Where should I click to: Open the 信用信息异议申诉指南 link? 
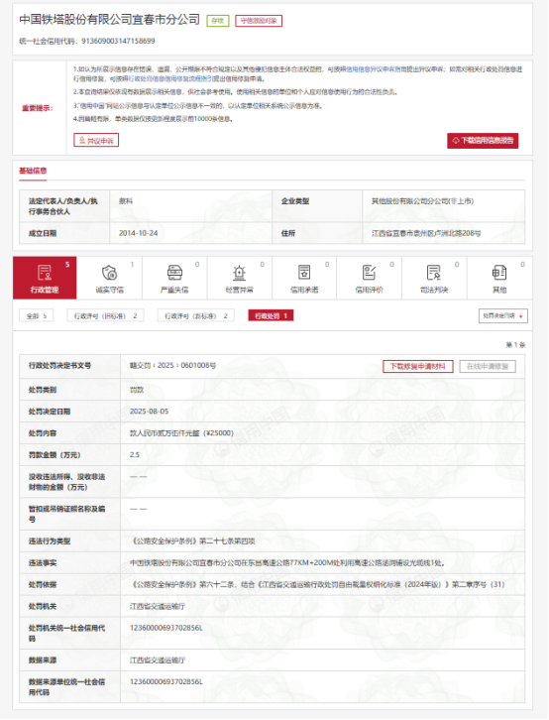pyautogui.click(x=377, y=69)
